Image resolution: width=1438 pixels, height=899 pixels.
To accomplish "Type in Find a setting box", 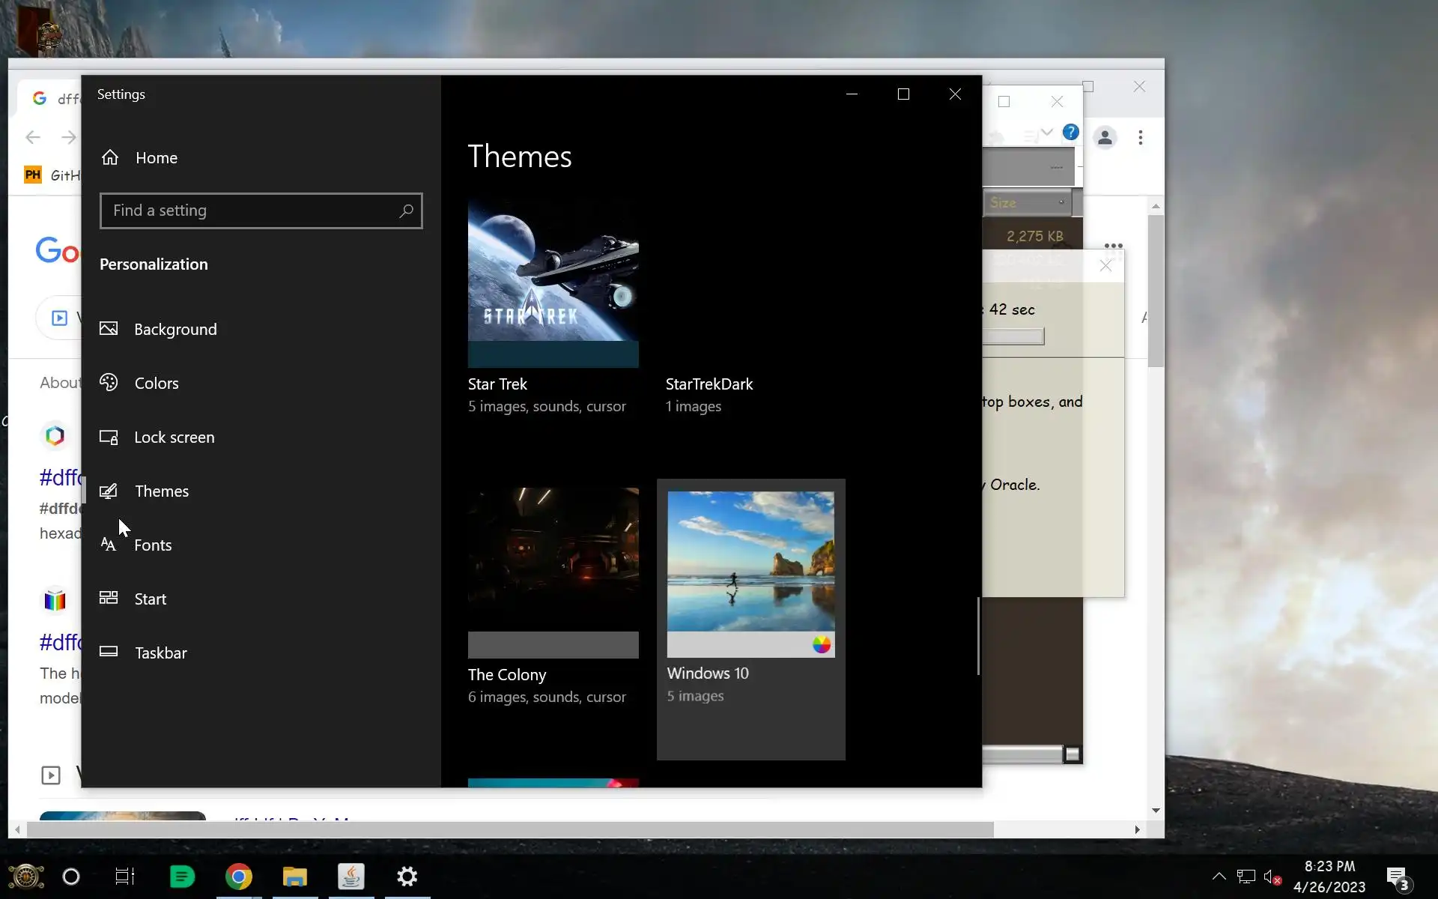I will click(x=251, y=211).
